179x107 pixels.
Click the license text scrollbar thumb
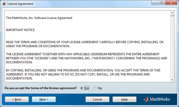(172, 15)
